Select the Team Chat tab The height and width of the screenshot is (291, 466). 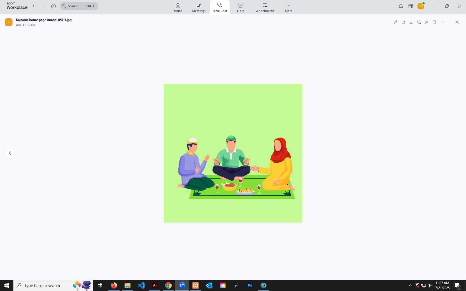coord(220,7)
